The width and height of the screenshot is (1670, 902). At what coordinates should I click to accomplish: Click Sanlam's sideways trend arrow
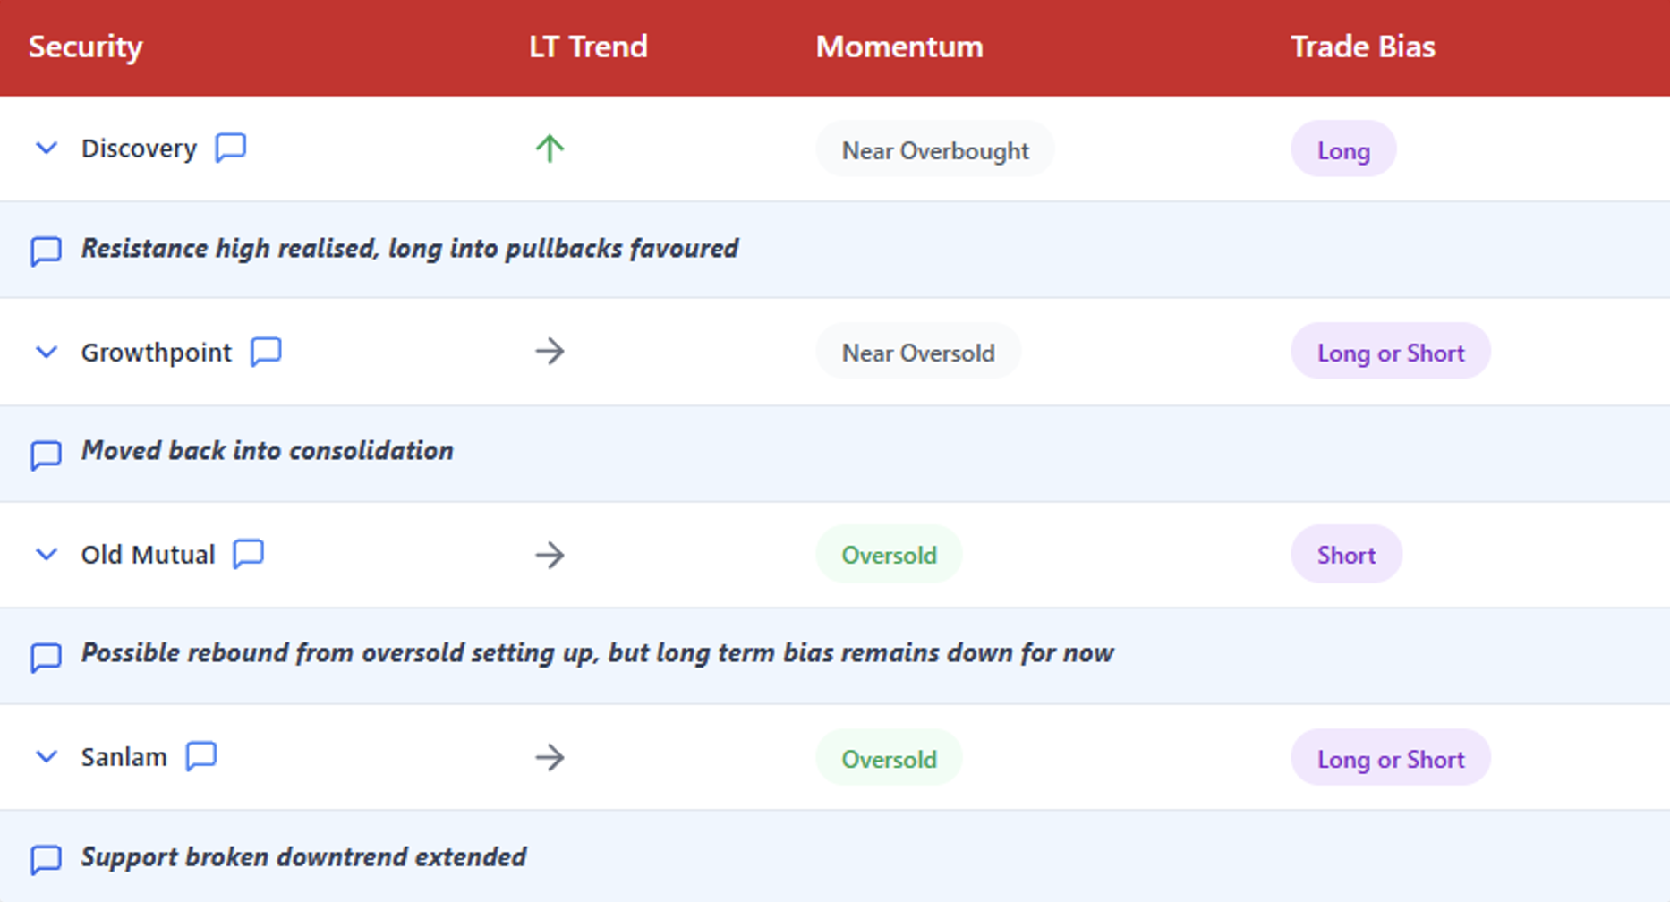pyautogui.click(x=550, y=758)
